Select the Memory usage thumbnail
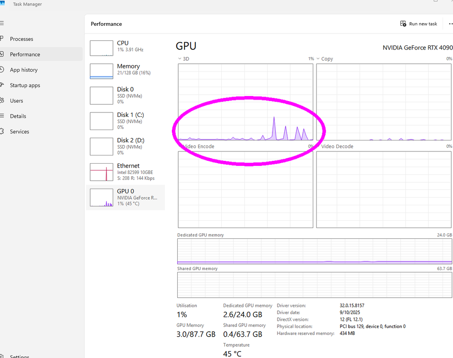453x358 pixels. 102,71
